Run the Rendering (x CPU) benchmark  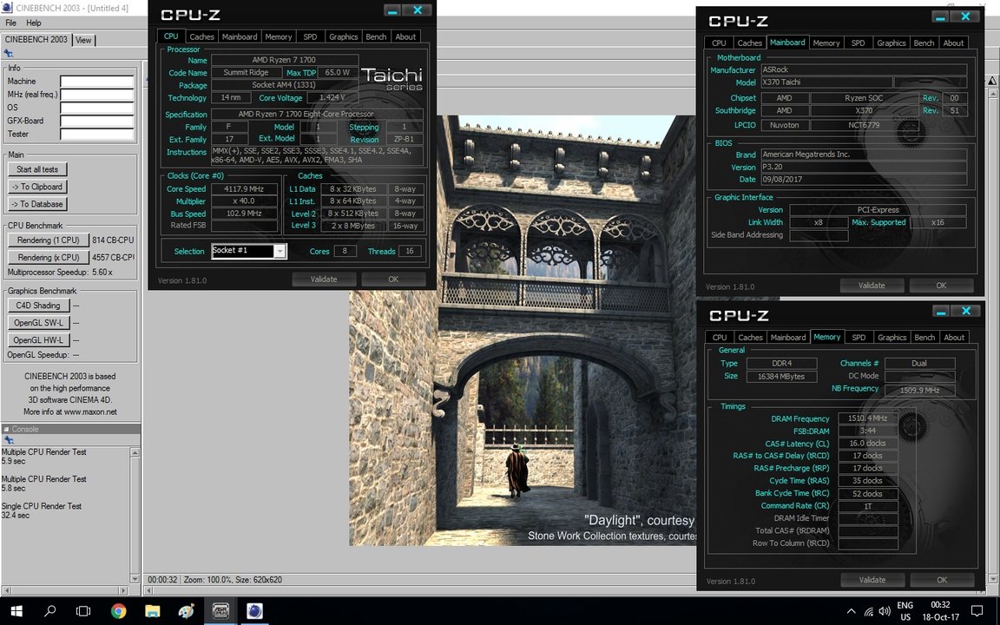click(x=49, y=258)
